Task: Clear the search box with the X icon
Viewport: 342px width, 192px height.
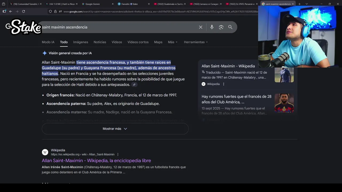Action: tap(201, 27)
